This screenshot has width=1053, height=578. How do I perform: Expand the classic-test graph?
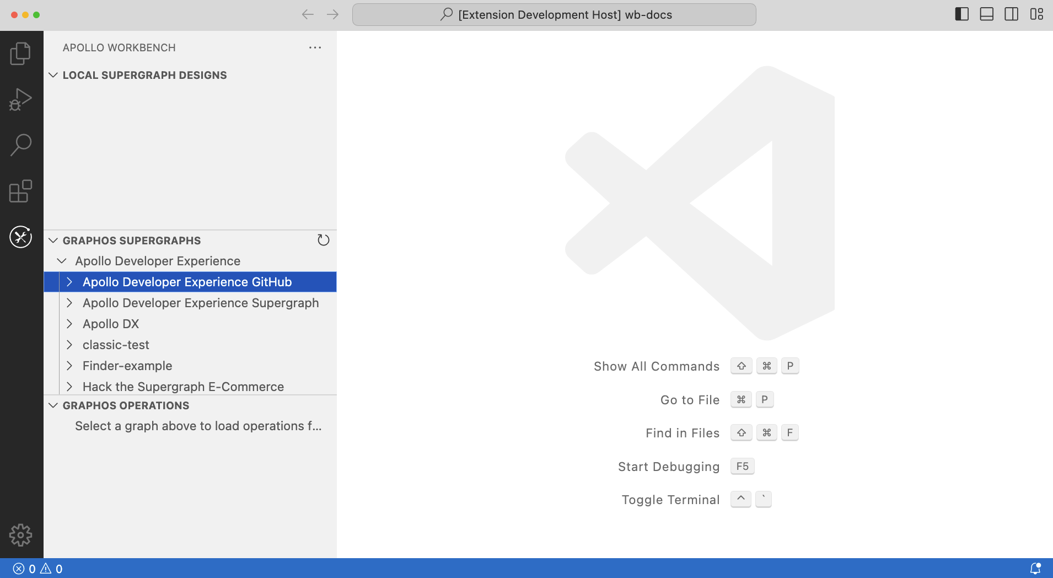[x=69, y=345]
